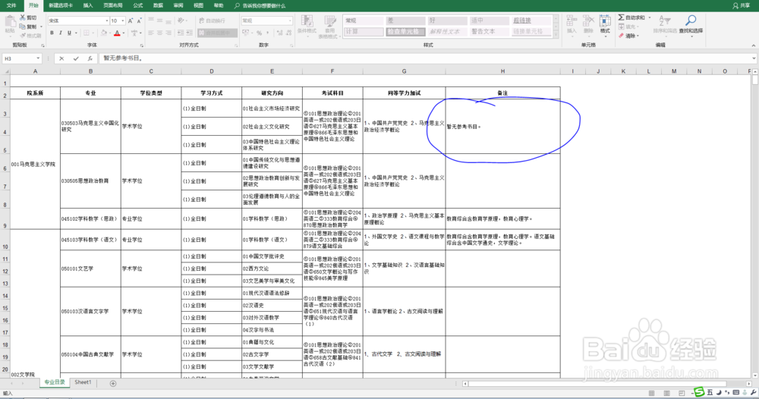759x399 pixels.
Task: Click the Copy (复制) icon
Action: pyautogui.click(x=23, y=27)
